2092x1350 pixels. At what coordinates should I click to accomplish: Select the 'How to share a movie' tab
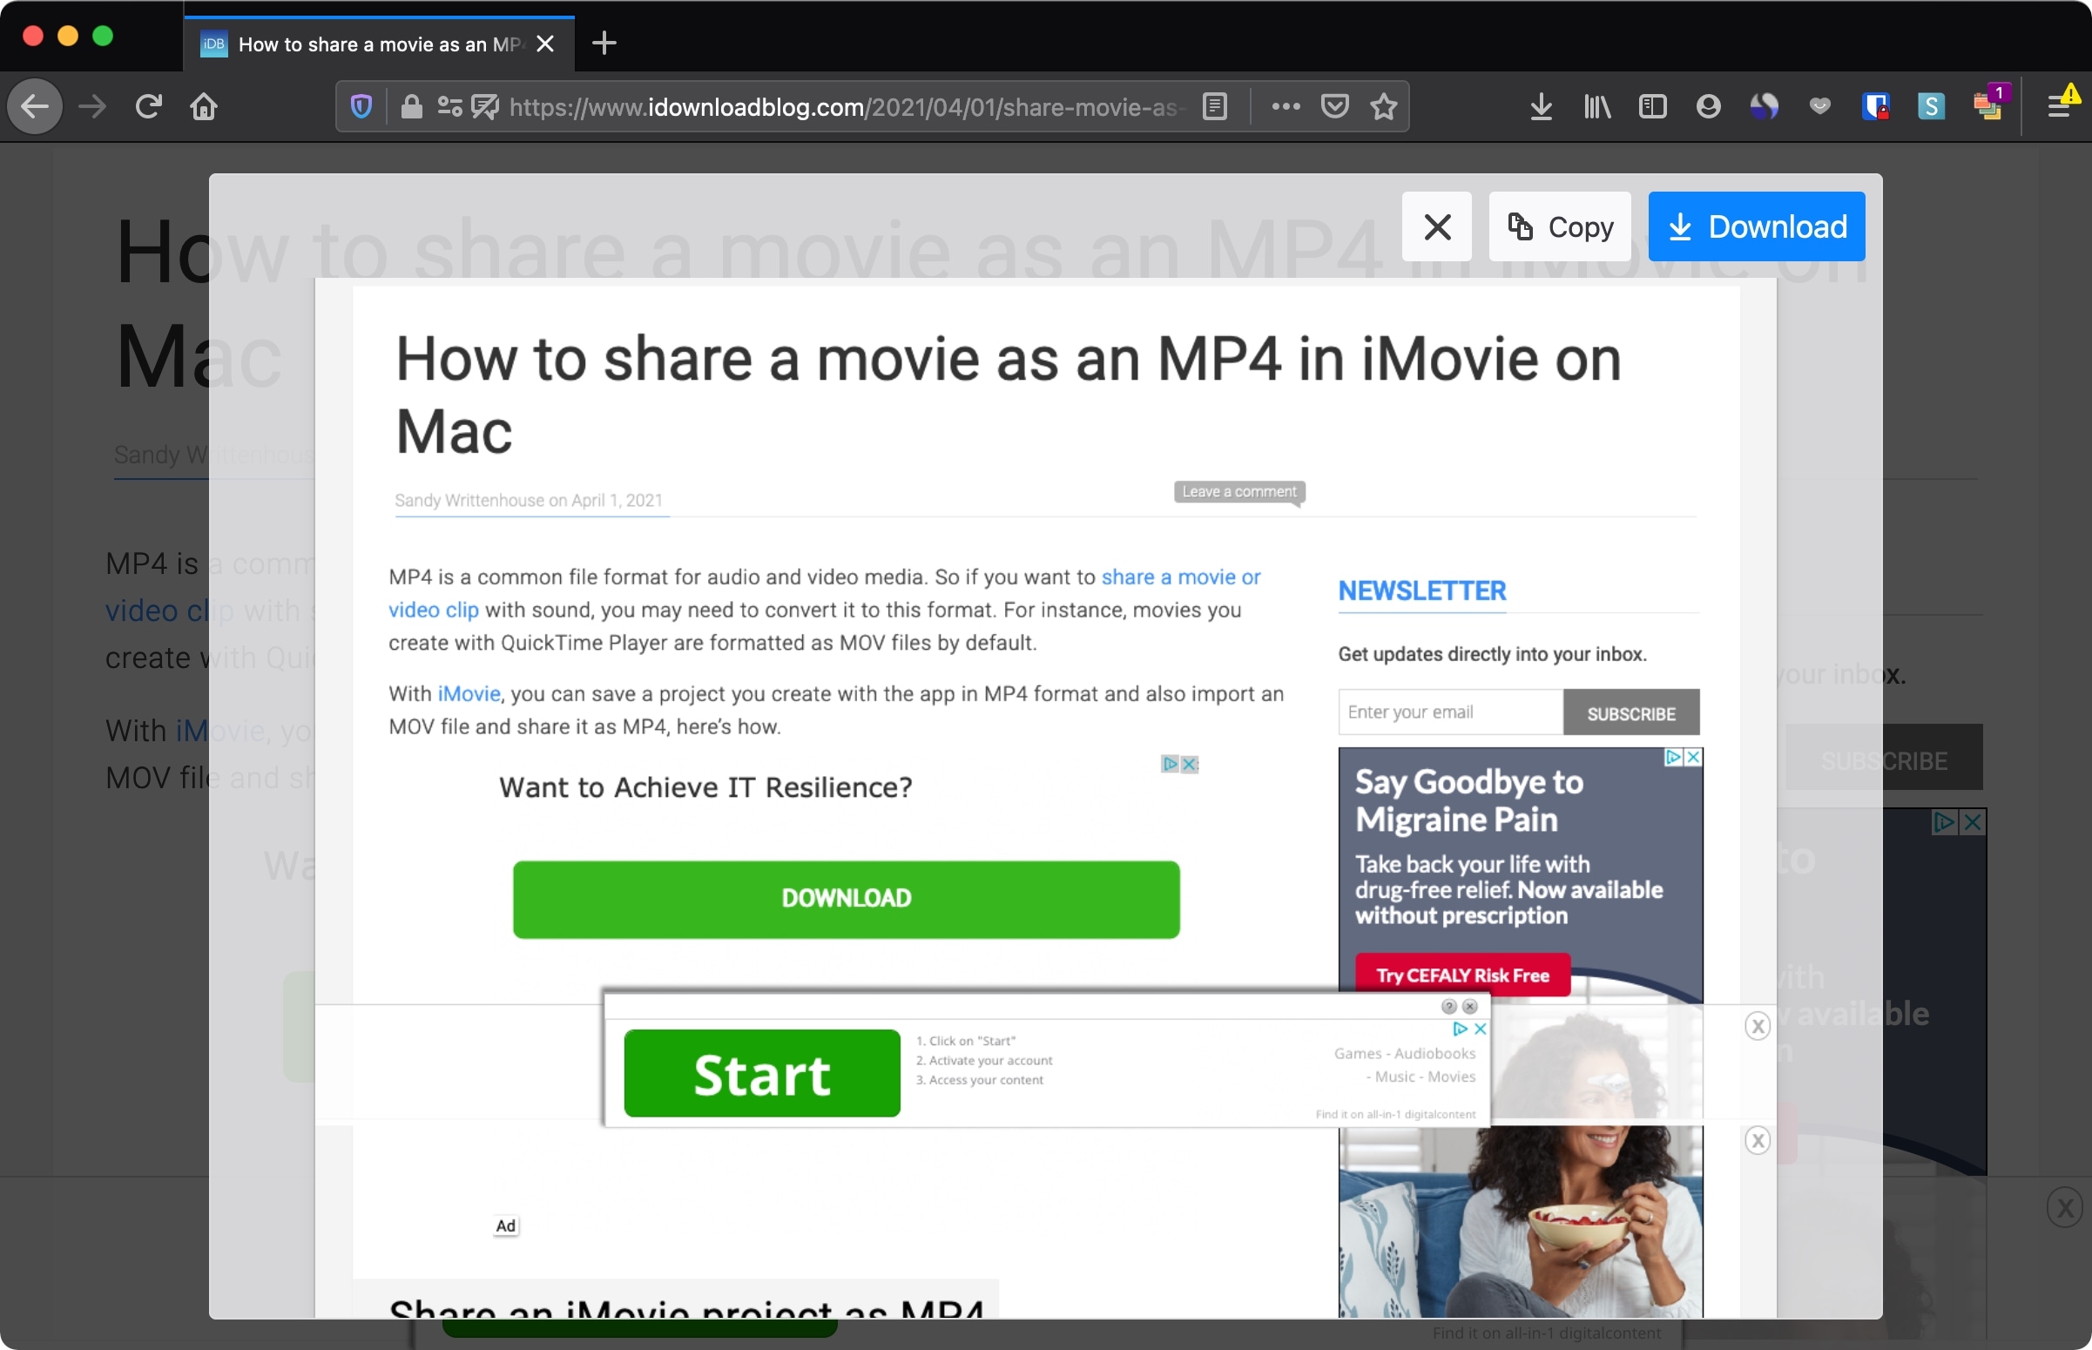[x=380, y=44]
